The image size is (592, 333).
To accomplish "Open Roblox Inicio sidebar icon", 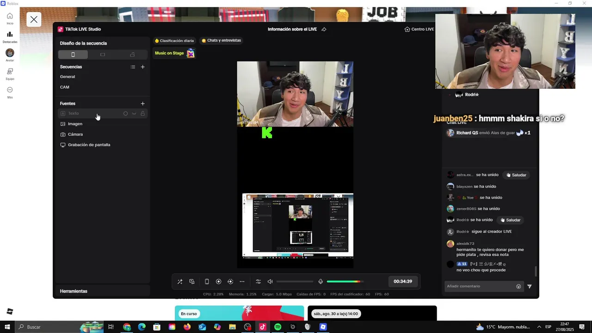I will pos(10,18).
